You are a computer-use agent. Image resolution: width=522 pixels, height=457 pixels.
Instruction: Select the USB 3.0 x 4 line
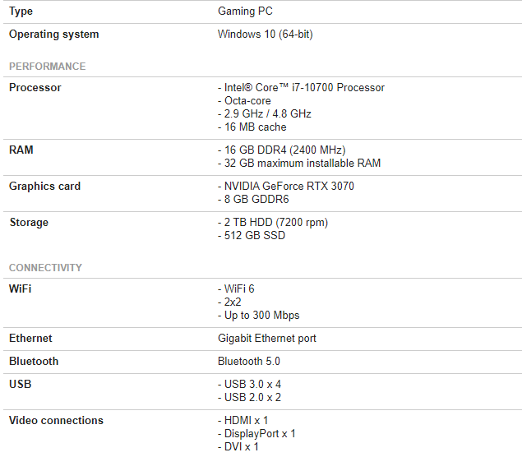coord(249,384)
